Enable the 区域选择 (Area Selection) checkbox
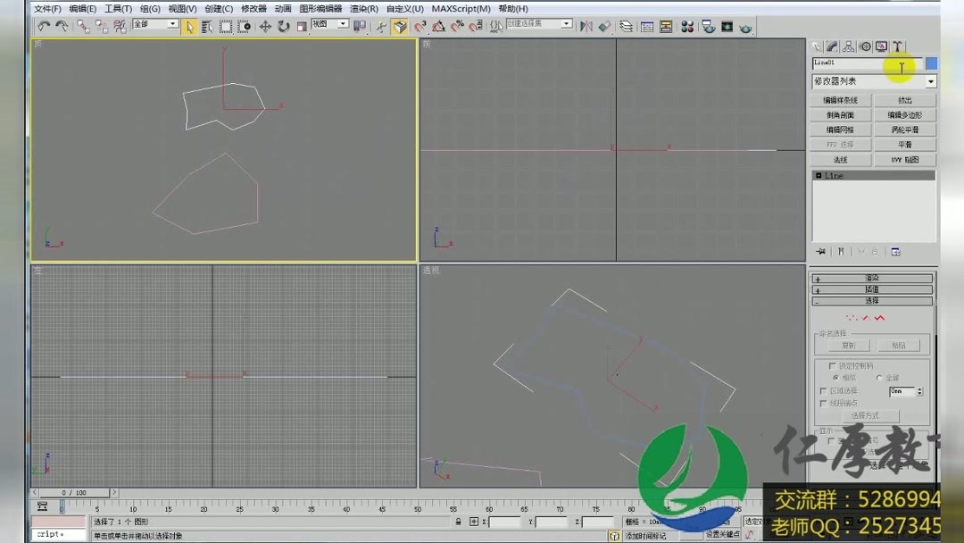This screenshot has width=964, height=543. (x=823, y=391)
